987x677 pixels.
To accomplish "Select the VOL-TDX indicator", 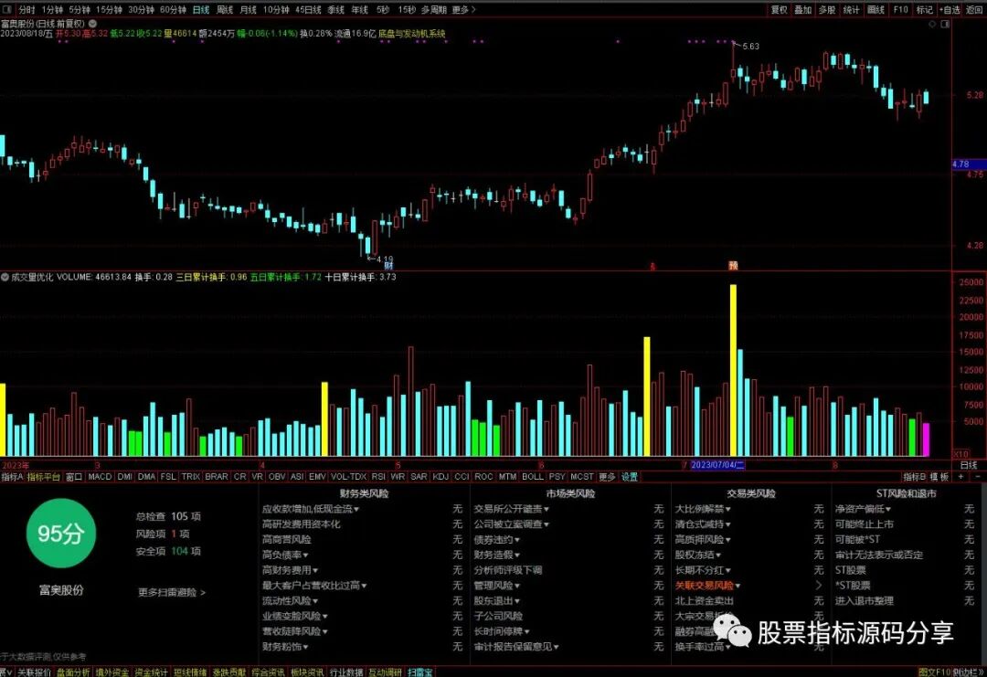I will pos(348,477).
